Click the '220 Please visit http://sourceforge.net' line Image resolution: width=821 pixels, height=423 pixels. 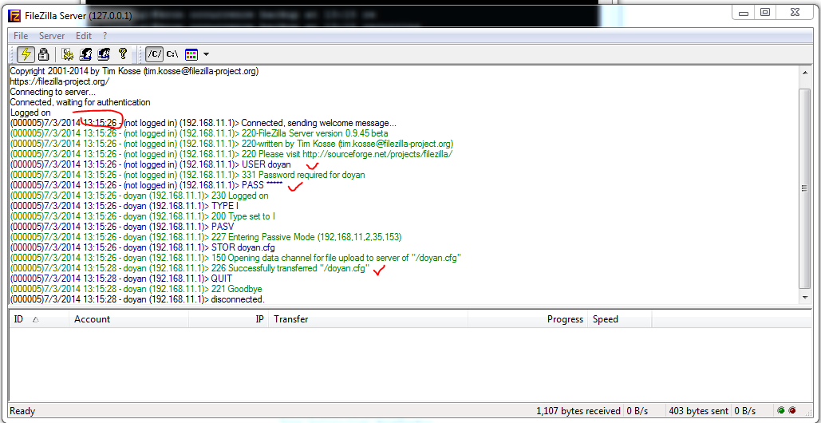pos(231,155)
